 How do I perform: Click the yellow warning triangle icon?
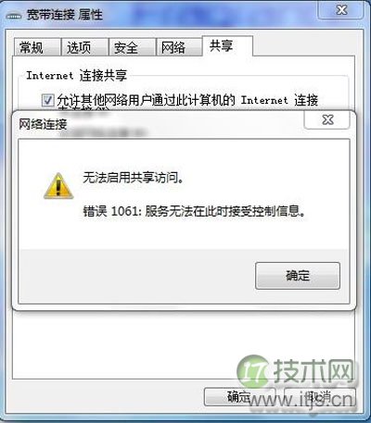point(58,186)
